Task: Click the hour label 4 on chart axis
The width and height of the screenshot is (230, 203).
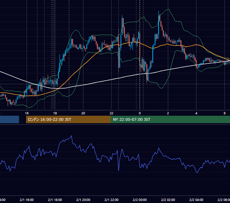Action: coord(196,113)
